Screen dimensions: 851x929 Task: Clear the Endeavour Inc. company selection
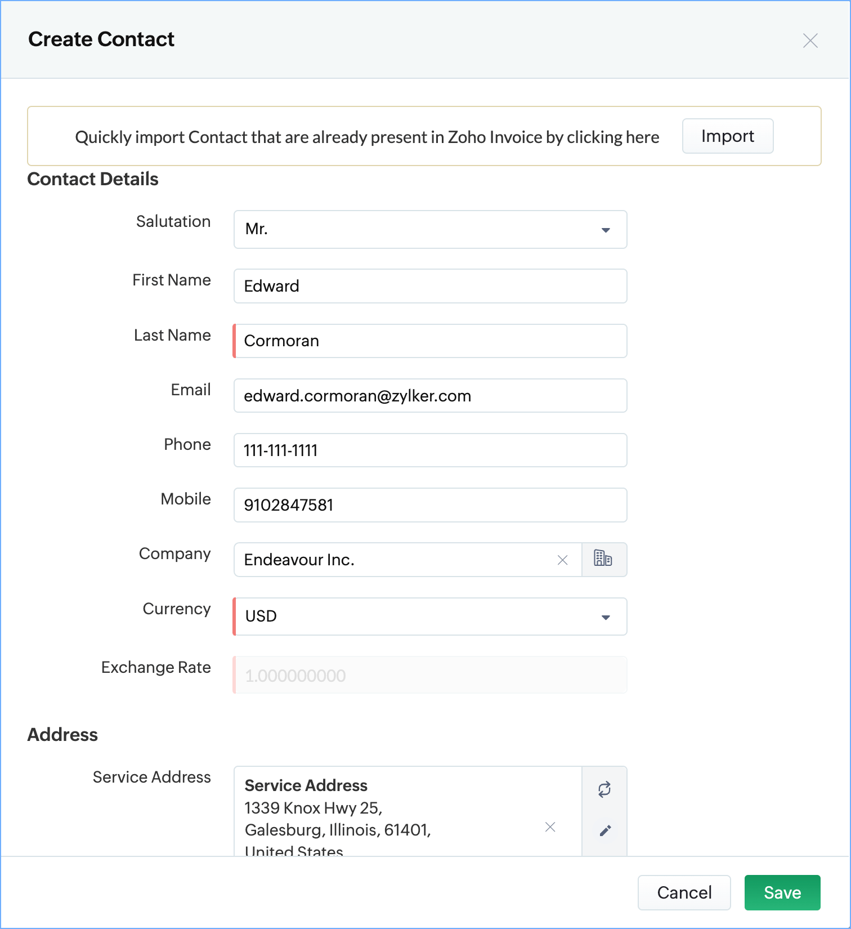pyautogui.click(x=562, y=560)
